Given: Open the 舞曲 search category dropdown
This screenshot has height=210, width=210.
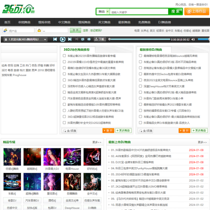Looking at the screenshot, I should pos(102,12).
